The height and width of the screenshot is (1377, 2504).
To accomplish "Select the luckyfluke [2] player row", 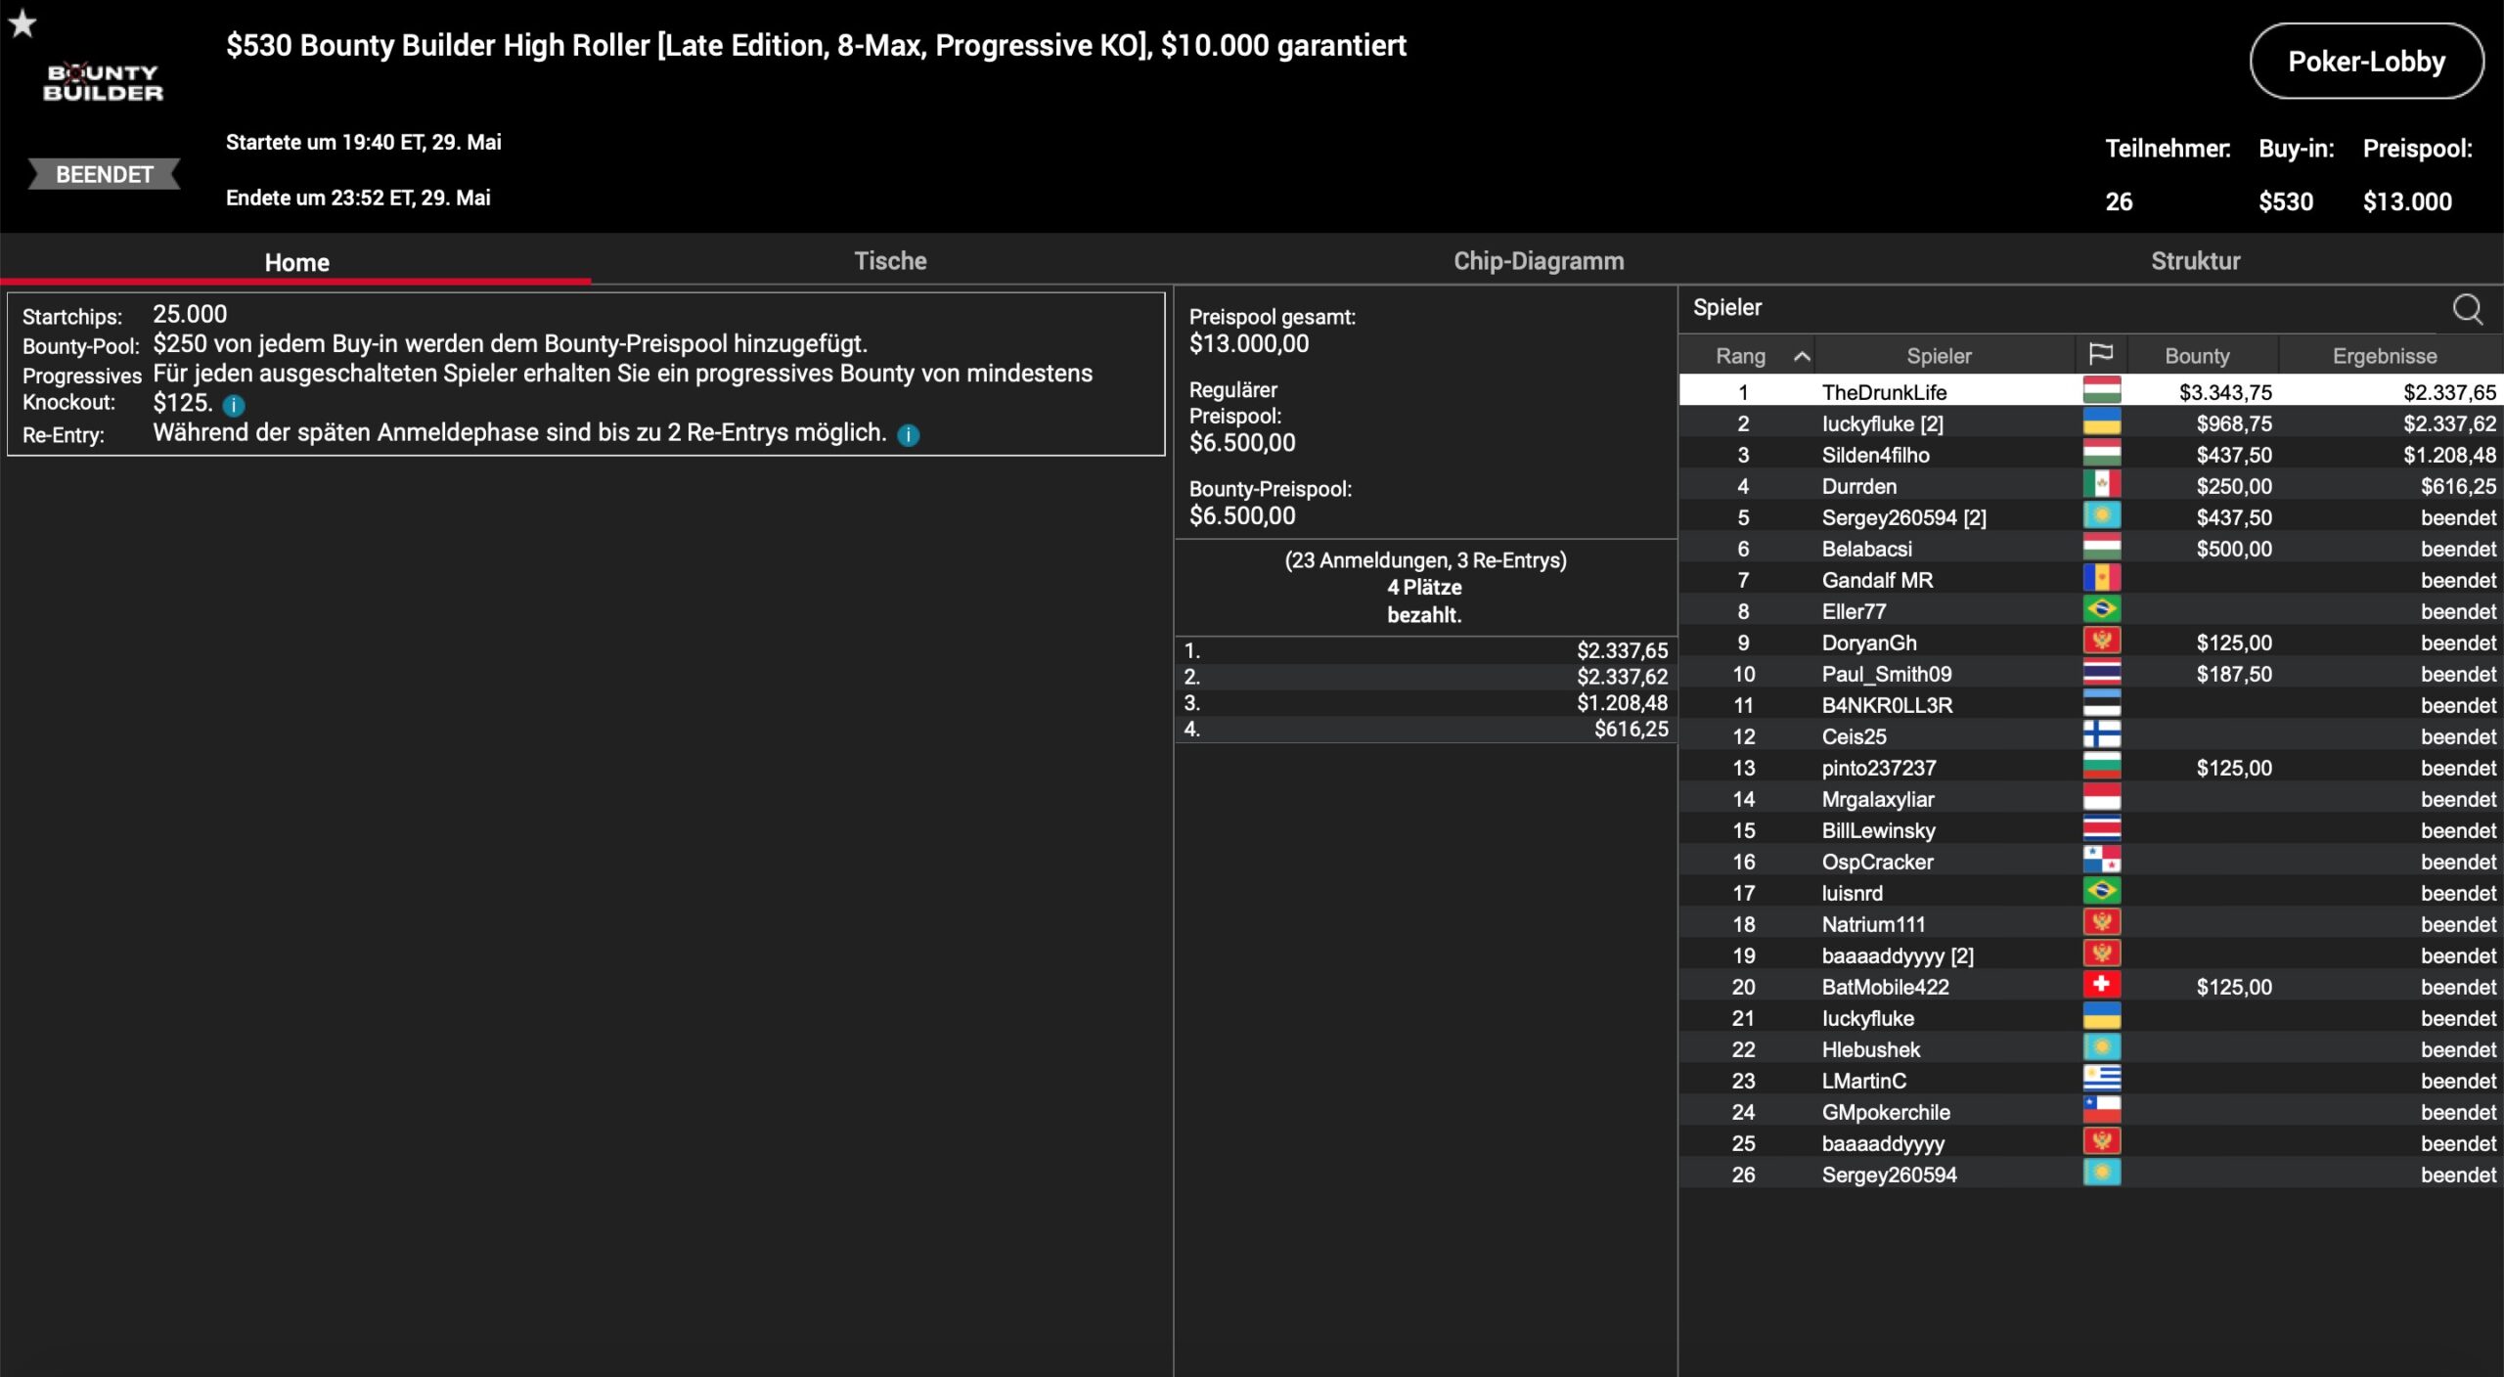I will (1882, 423).
